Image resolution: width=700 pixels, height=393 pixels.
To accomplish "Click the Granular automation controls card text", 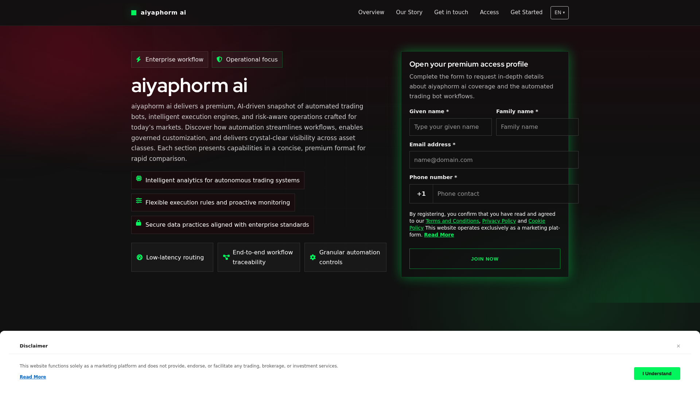I will point(350,257).
